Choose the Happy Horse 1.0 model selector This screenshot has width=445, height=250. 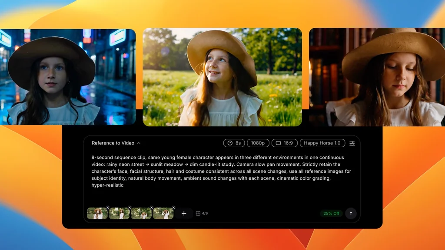point(322,143)
